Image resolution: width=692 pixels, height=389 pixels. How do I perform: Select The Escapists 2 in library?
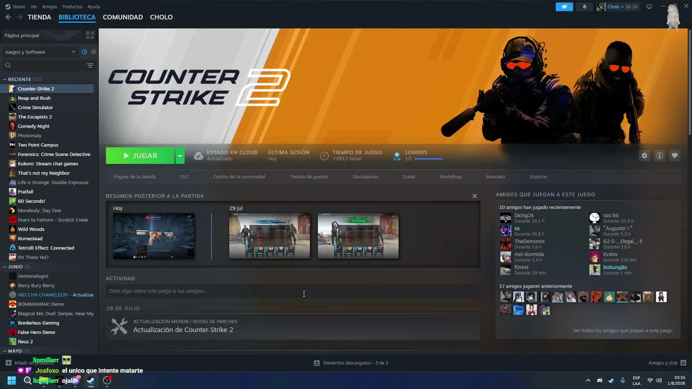click(x=35, y=117)
